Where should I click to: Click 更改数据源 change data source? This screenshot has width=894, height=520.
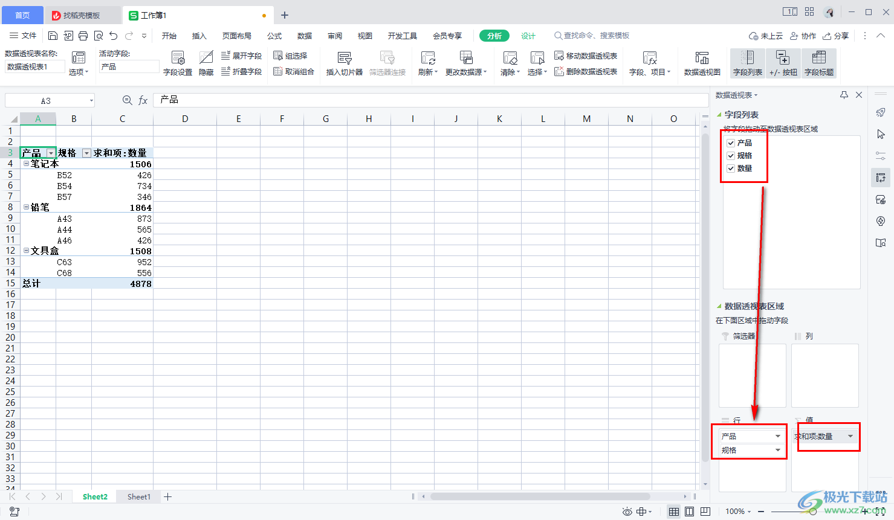pyautogui.click(x=466, y=63)
